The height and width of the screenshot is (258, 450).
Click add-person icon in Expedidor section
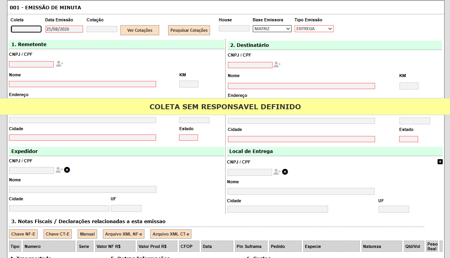click(x=59, y=170)
